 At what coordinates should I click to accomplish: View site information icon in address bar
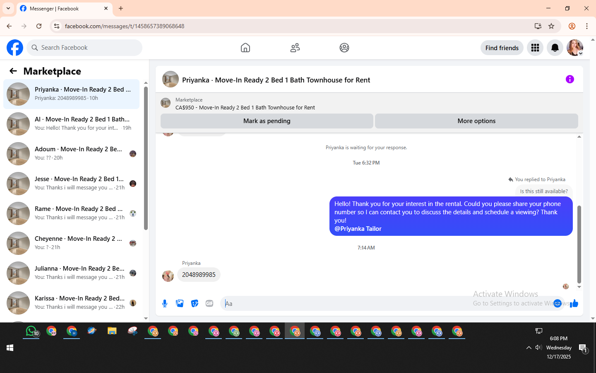coord(57,26)
